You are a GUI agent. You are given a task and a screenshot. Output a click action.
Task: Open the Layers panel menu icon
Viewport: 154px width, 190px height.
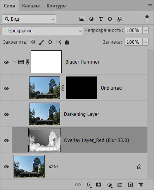(x=150, y=5)
